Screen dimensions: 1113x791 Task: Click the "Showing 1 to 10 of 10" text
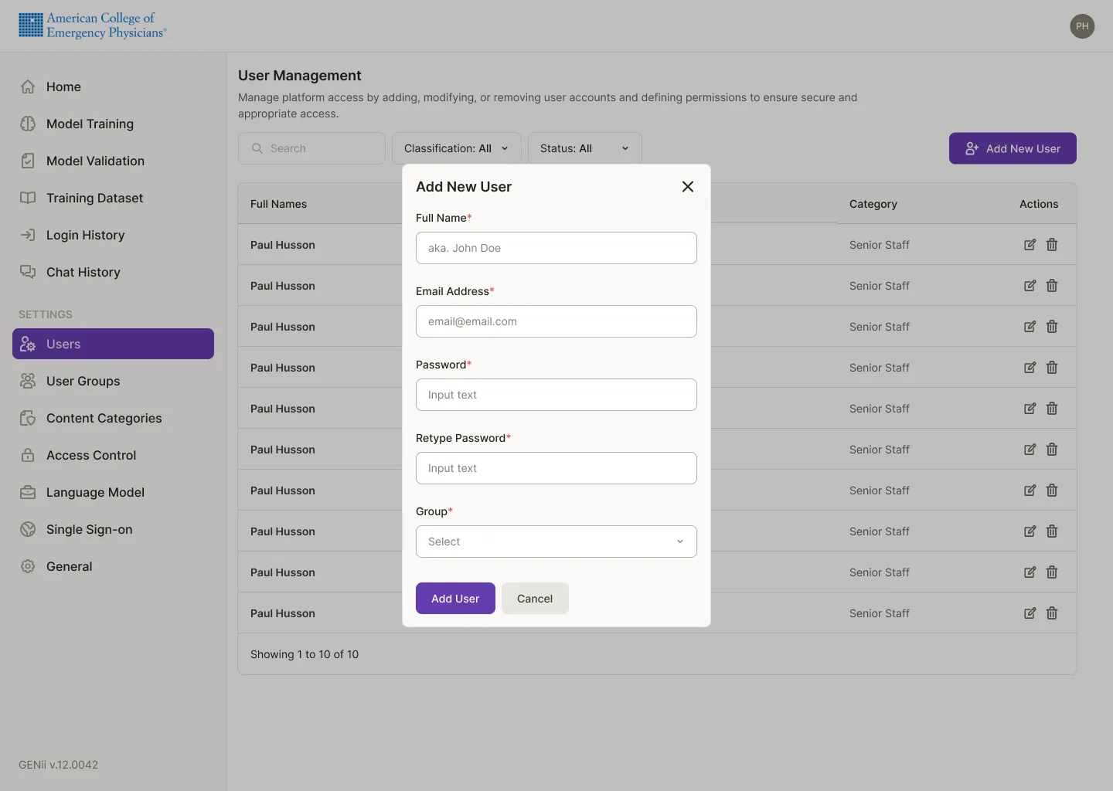tap(305, 654)
